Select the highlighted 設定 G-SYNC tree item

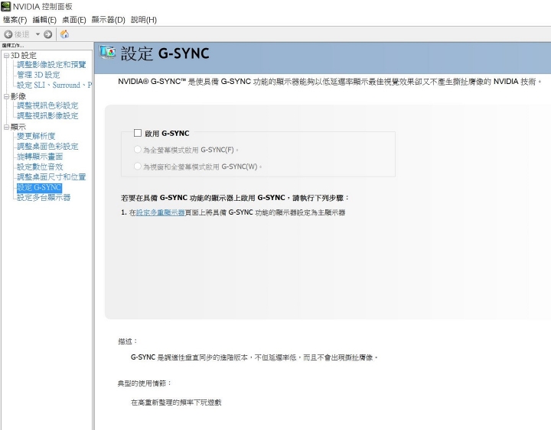pyautogui.click(x=39, y=187)
